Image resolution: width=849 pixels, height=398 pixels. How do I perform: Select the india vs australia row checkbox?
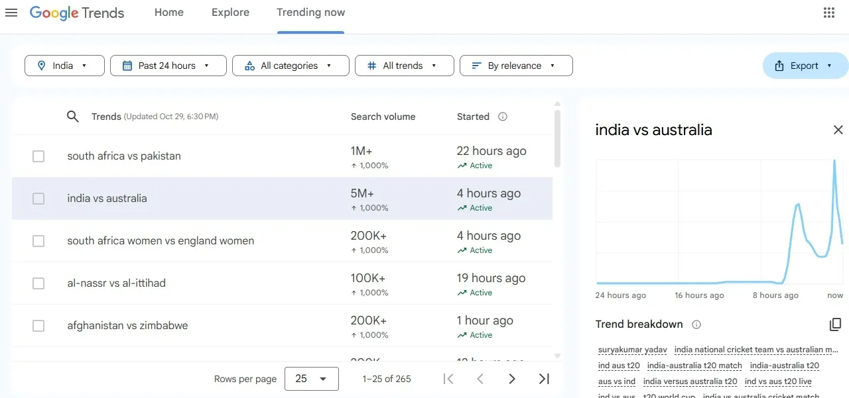pos(38,199)
